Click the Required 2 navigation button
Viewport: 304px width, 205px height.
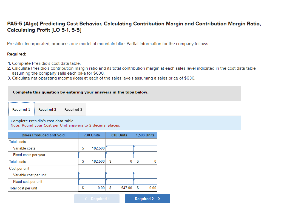pos(147,199)
